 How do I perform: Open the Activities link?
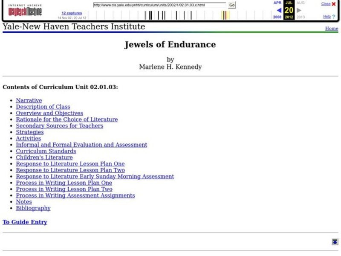[28, 138]
